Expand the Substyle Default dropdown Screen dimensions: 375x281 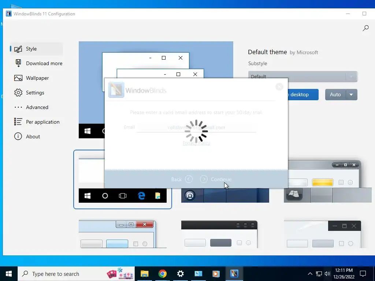tap(303, 76)
